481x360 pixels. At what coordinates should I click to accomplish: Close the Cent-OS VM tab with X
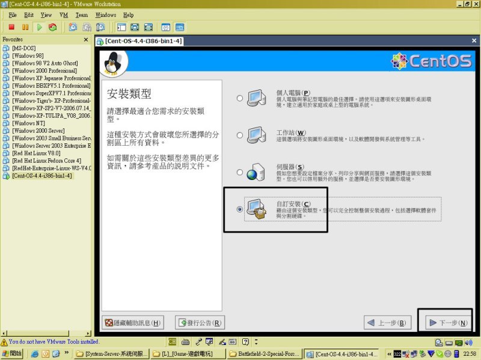click(474, 40)
